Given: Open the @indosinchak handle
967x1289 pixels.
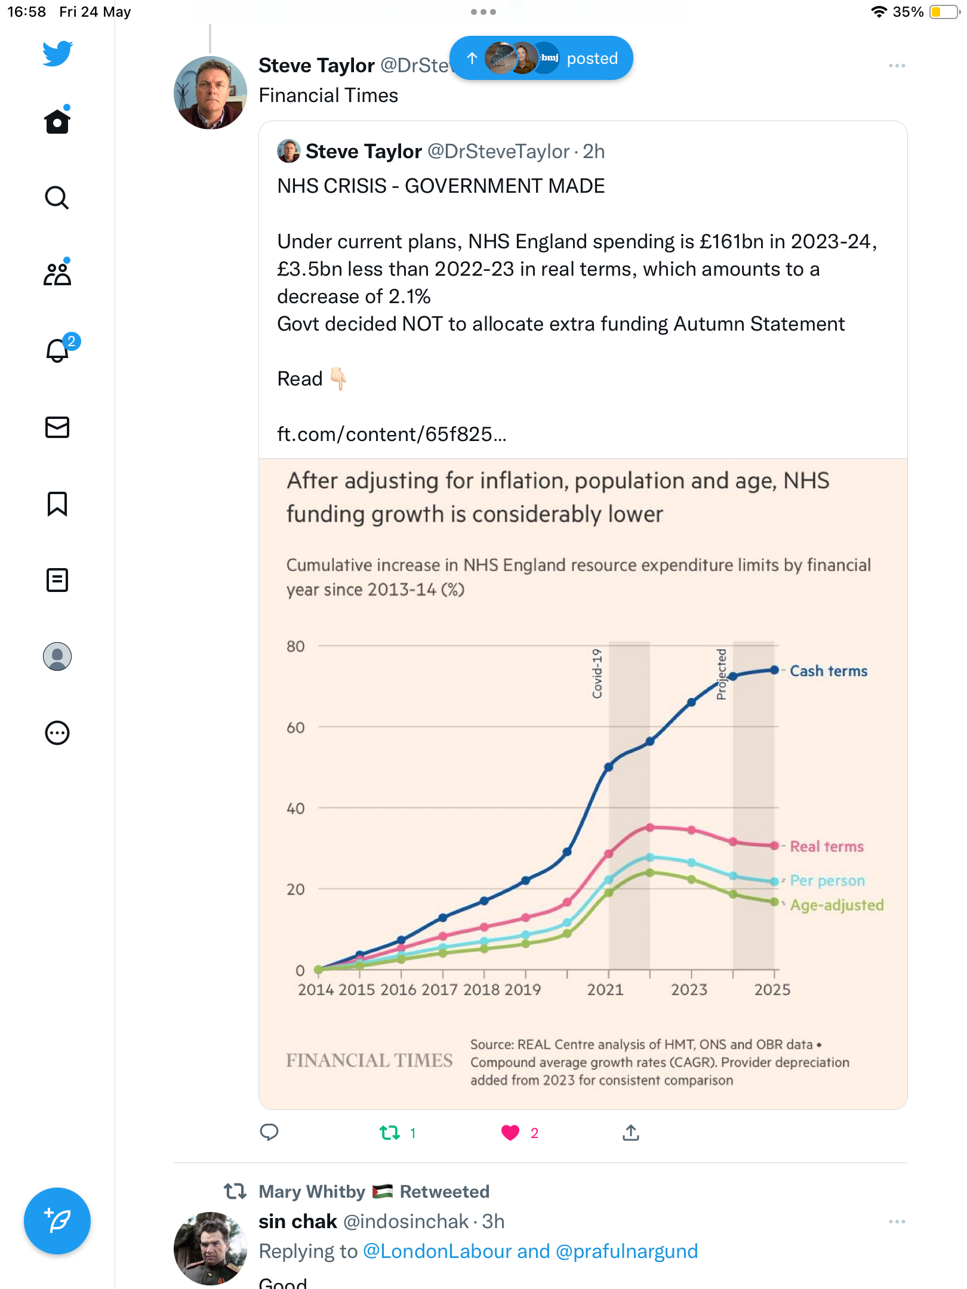Looking at the screenshot, I should (x=406, y=1222).
